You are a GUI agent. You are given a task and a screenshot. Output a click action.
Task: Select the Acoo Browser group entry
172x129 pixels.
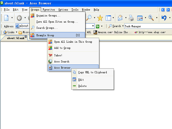point(73,68)
